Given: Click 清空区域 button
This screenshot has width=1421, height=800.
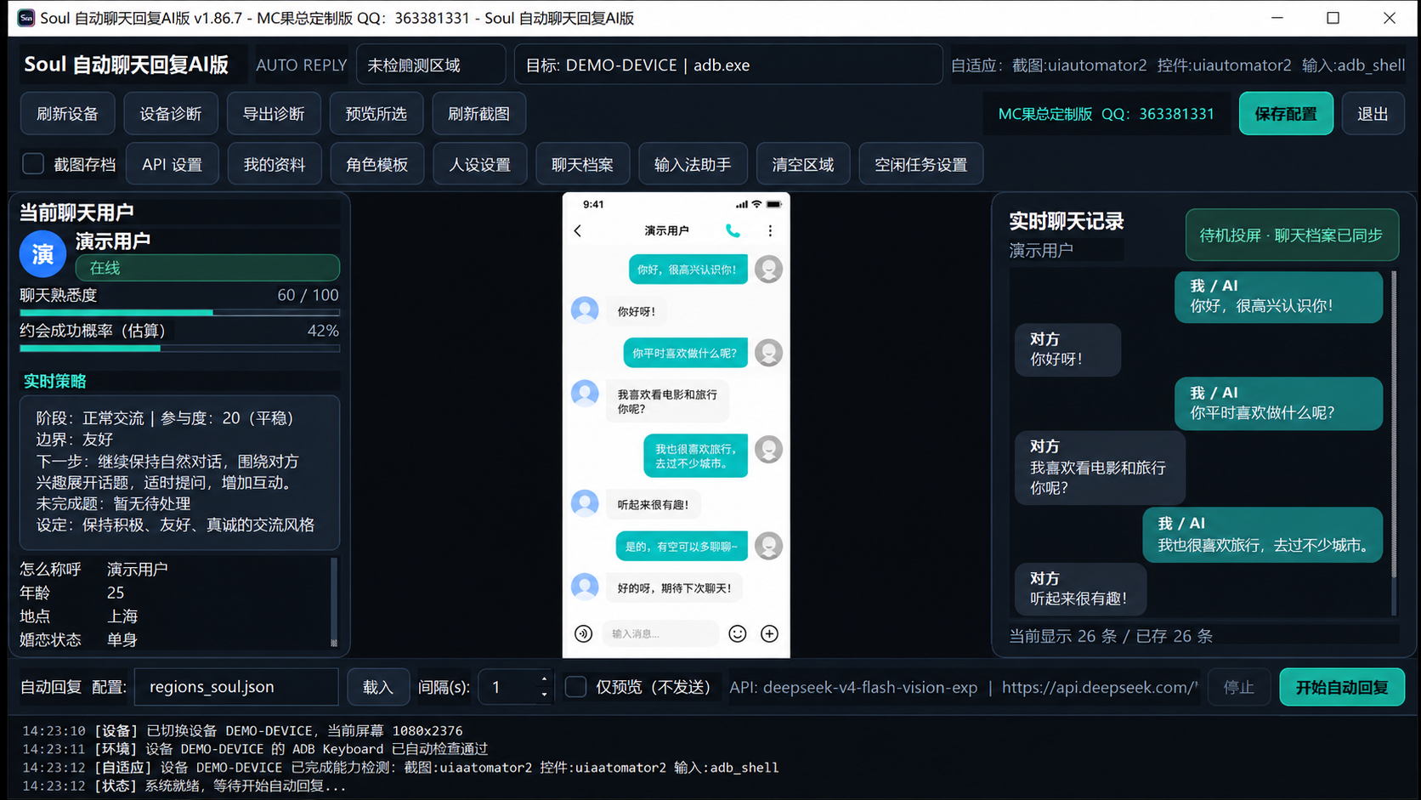Looking at the screenshot, I should coord(803,164).
